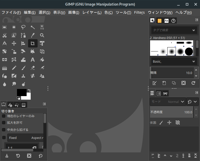The height and width of the screenshot is (161, 200).
Task: Select the Pencil tool
Action: point(14,68)
